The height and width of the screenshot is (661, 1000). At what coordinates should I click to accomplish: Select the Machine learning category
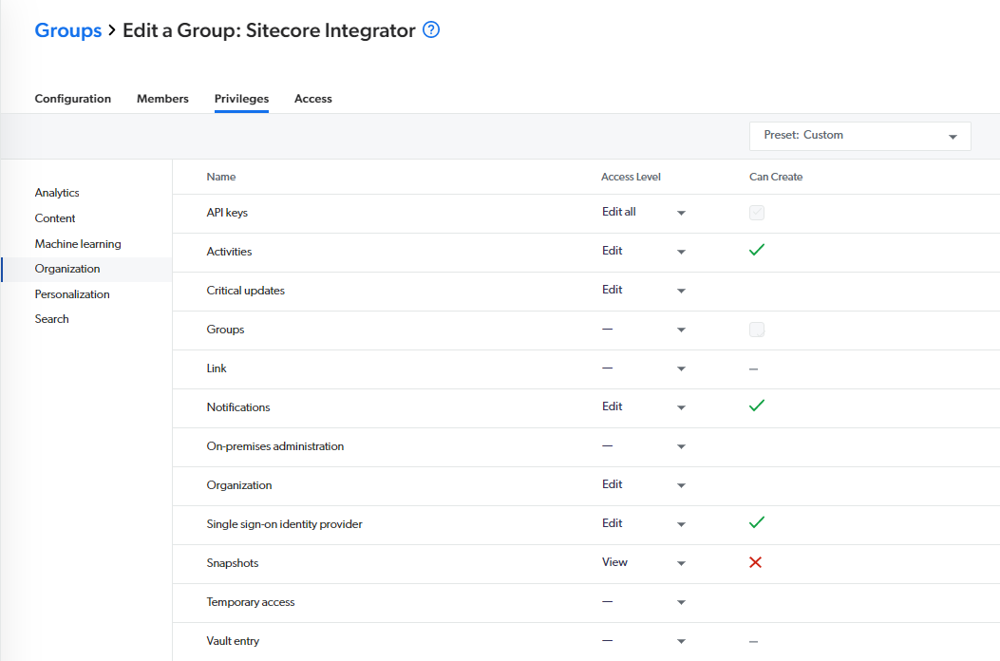click(x=78, y=243)
